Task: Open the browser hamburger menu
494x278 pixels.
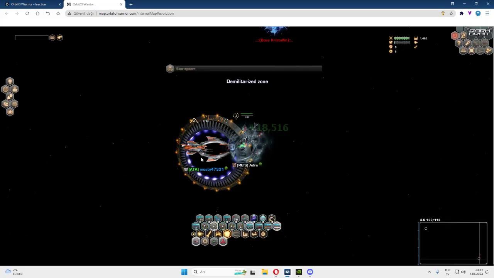Action: [487, 13]
